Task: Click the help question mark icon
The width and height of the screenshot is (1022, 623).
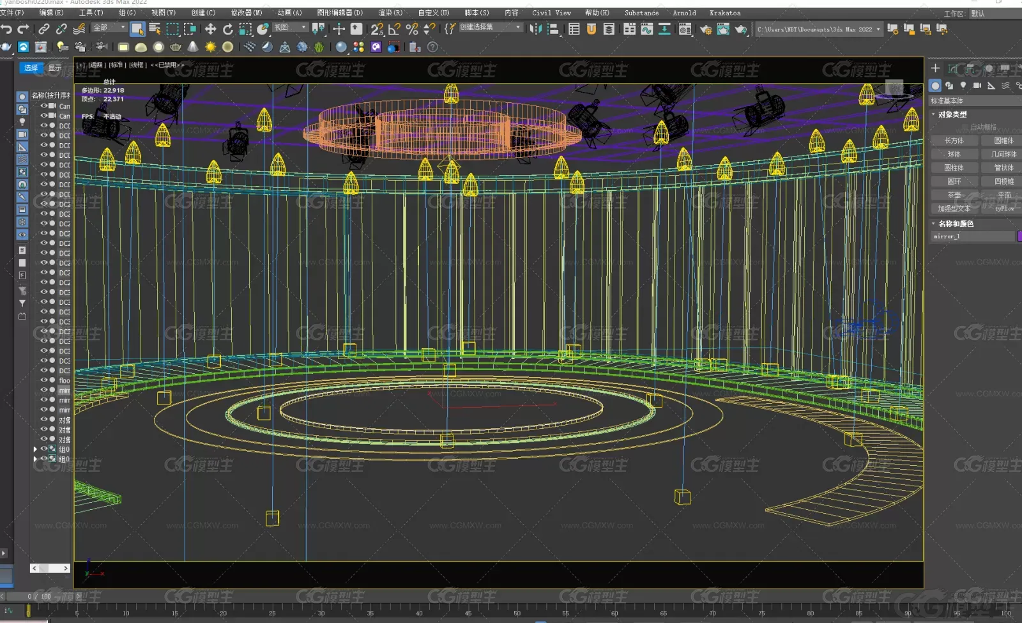Action: tap(432, 47)
